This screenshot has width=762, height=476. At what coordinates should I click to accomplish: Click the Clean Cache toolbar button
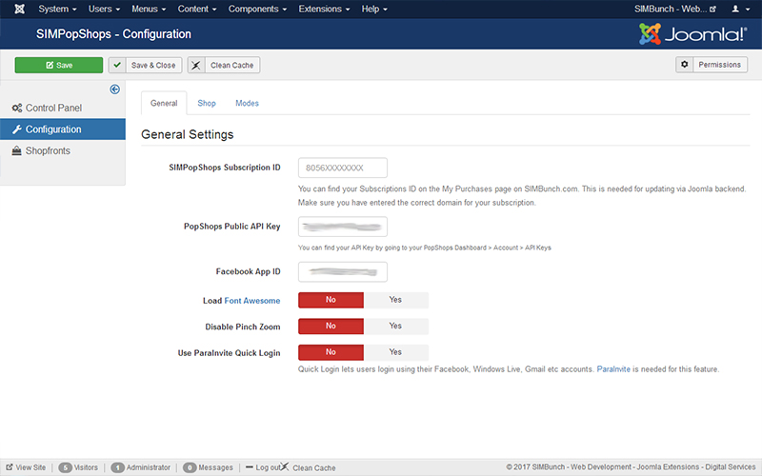[224, 65]
